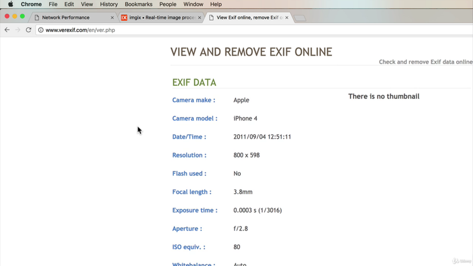The width and height of the screenshot is (473, 266).
Task: Click the 'Resolution :' label
Action: (189, 155)
